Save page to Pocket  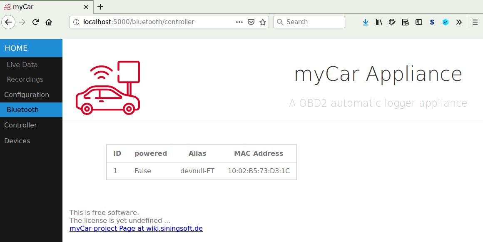click(251, 22)
